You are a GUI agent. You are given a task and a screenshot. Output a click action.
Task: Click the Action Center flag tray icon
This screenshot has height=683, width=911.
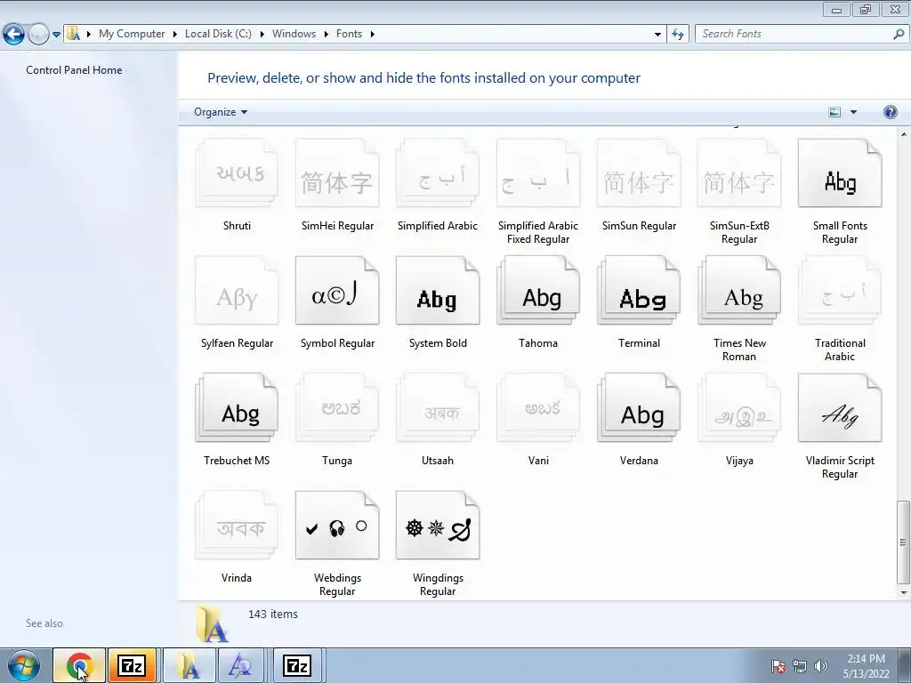(778, 666)
